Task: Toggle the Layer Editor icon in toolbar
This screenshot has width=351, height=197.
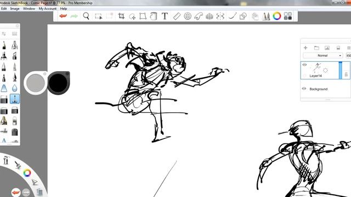Action: (255, 16)
